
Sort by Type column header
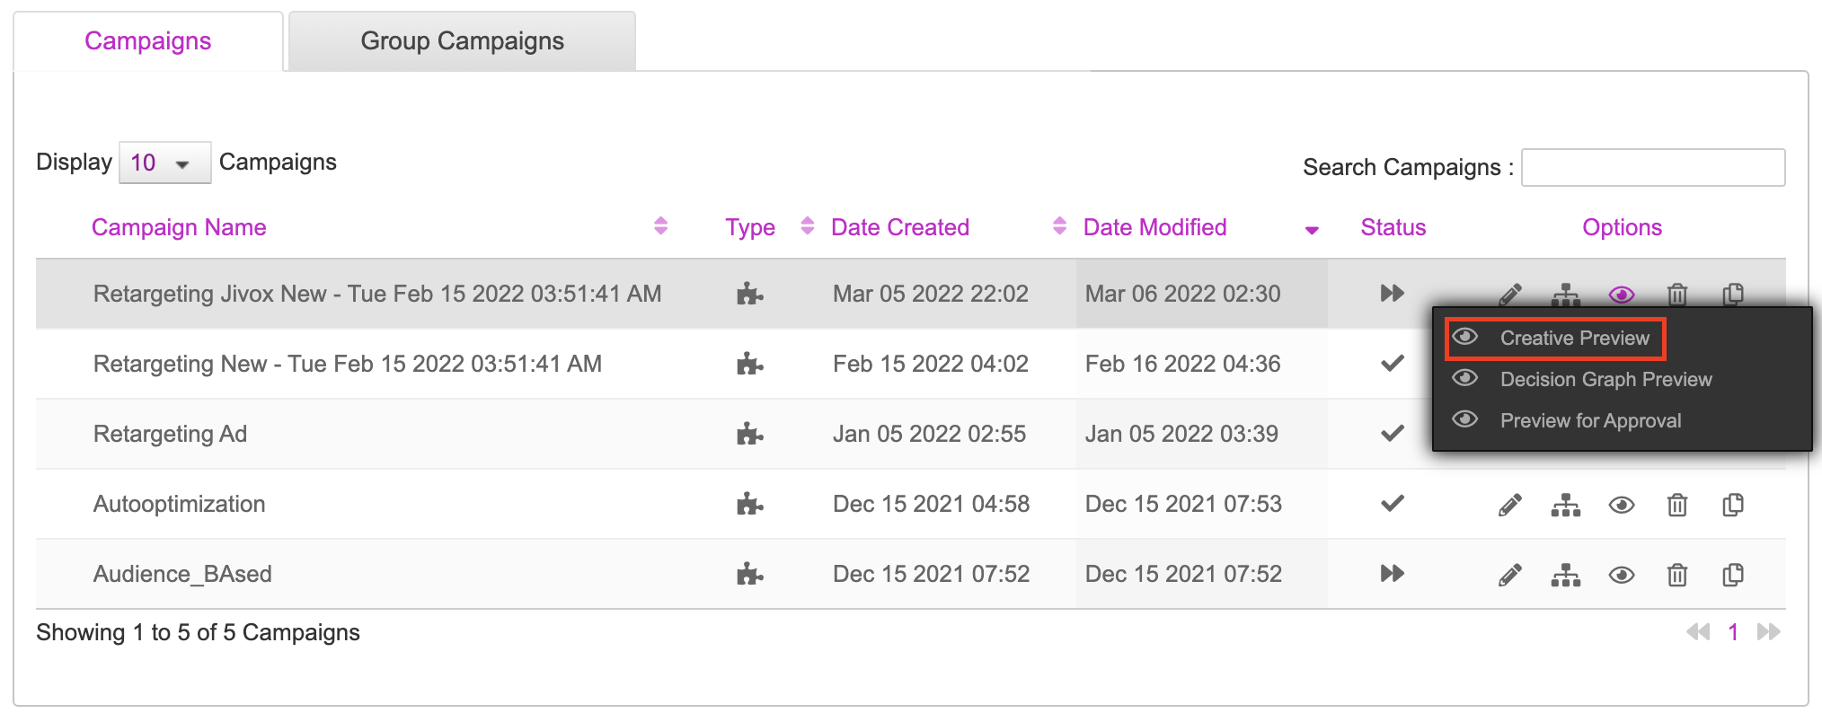coord(750,227)
